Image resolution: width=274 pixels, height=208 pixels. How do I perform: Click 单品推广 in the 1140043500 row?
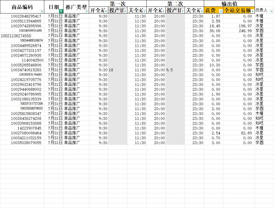click(72, 60)
